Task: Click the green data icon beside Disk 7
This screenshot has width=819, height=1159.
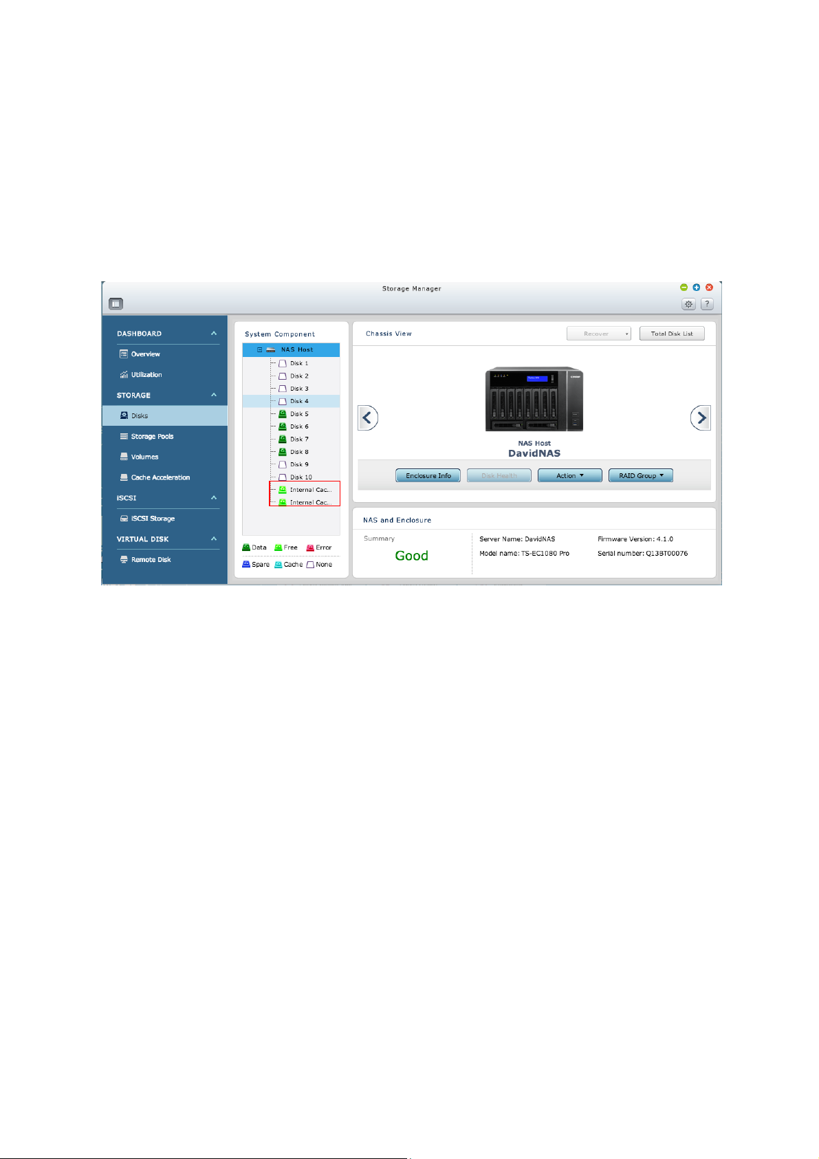Action: click(x=283, y=439)
